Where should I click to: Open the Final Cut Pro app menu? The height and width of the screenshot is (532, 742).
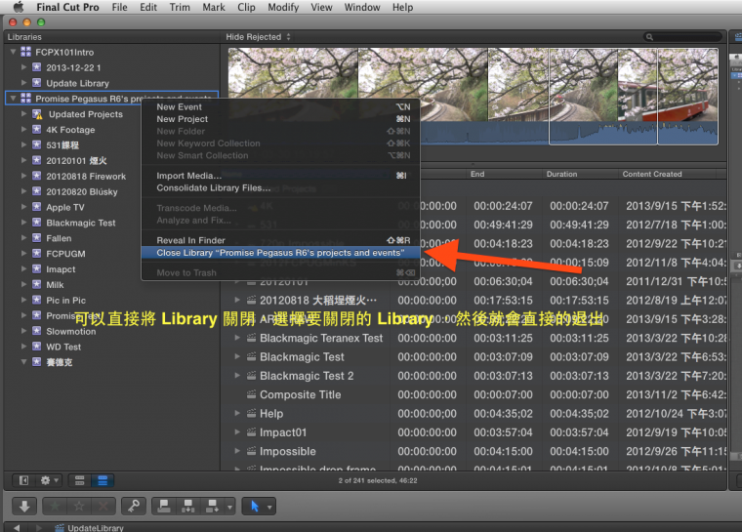pos(67,7)
